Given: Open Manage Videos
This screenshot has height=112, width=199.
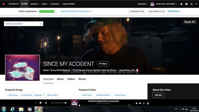Looking at the screenshot, I should coord(103,95).
